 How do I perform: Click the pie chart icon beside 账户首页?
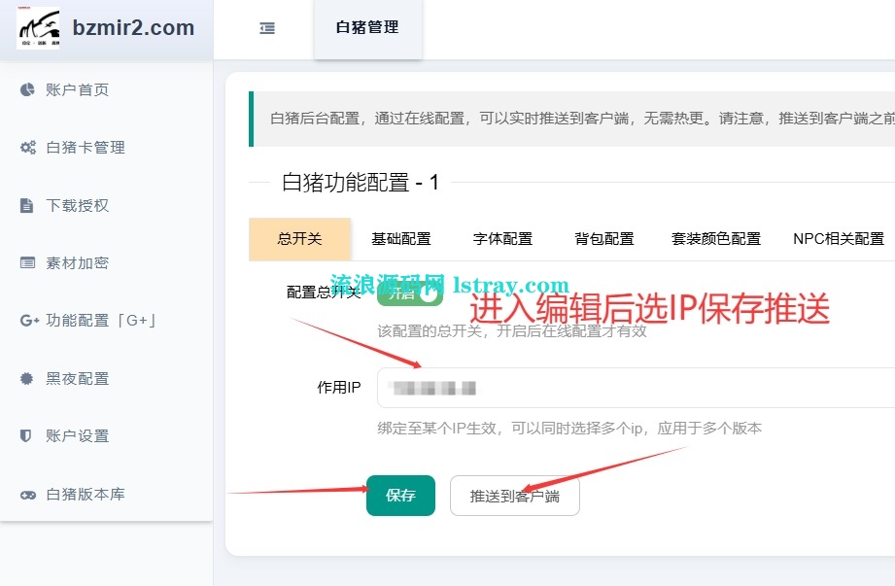pyautogui.click(x=27, y=89)
